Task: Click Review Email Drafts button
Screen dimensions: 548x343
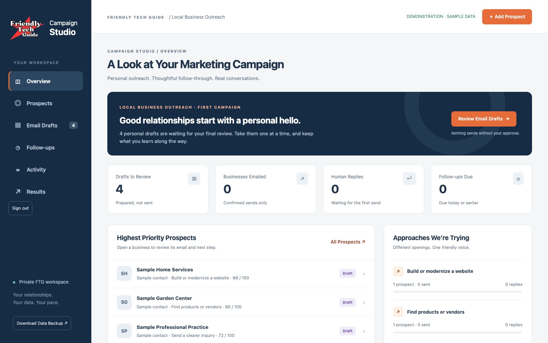Action: point(484,119)
